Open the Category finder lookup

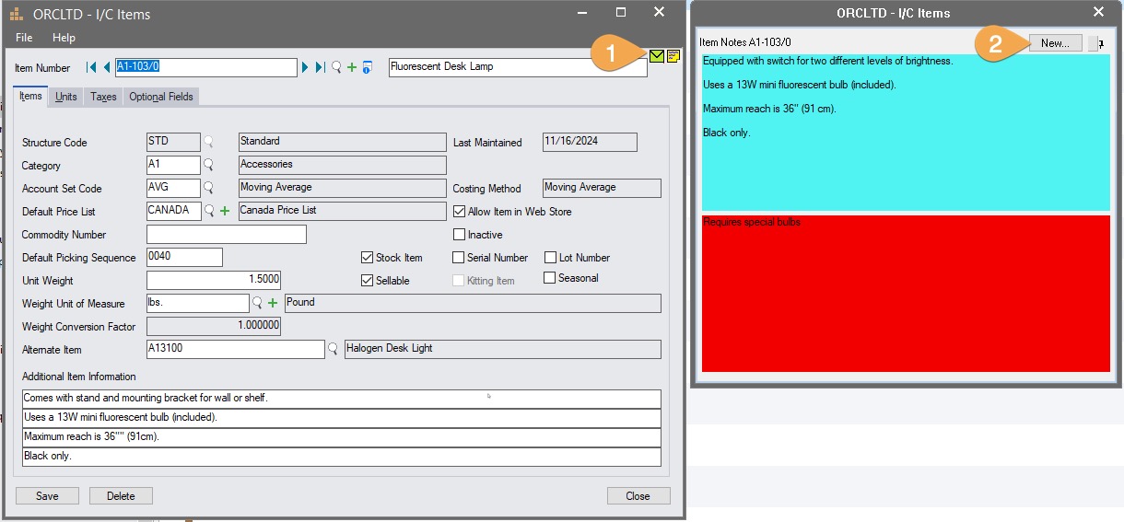(208, 165)
